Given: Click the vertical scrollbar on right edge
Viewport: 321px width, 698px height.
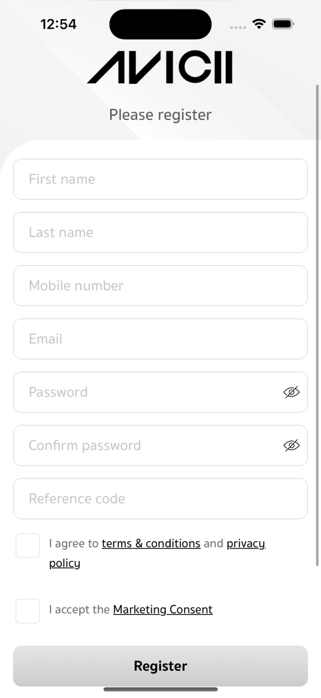Looking at the screenshot, I should click(318, 325).
